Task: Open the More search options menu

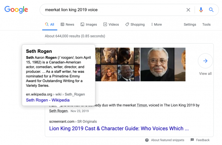Action: pos(156,25)
